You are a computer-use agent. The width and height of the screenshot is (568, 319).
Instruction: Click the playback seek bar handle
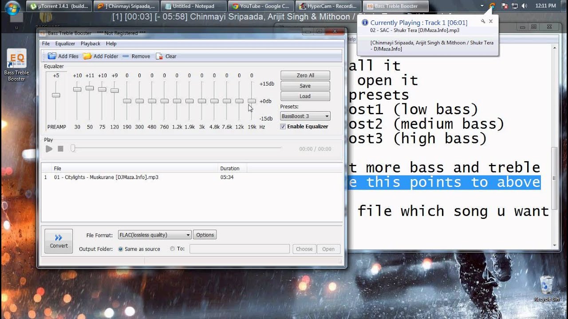(73, 148)
